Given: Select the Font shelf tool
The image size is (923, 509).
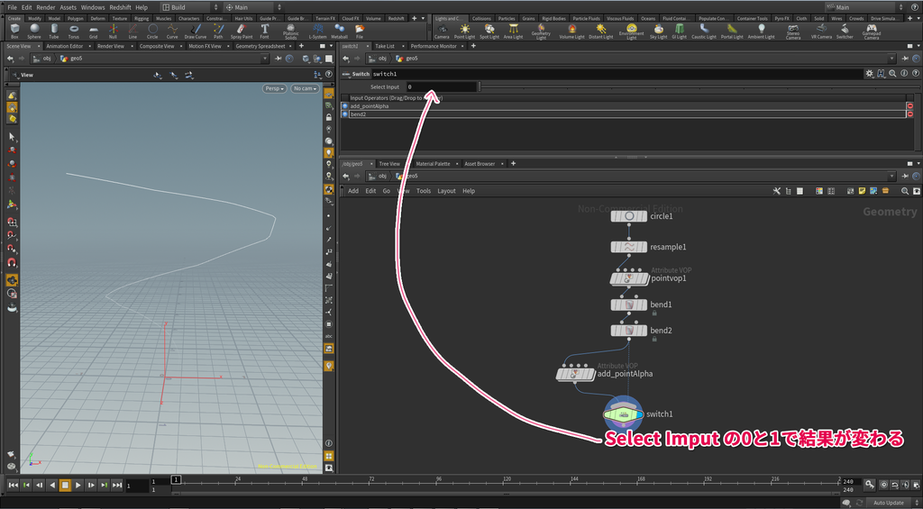Looking at the screenshot, I should click(265, 32).
